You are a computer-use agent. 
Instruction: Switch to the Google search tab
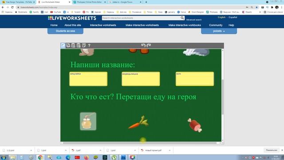tap(125, 2)
